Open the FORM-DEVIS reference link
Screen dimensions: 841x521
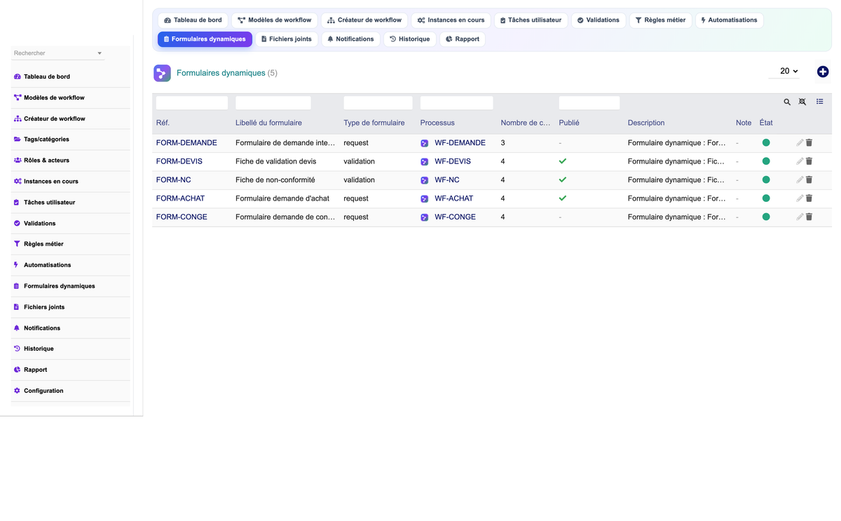tap(178, 161)
